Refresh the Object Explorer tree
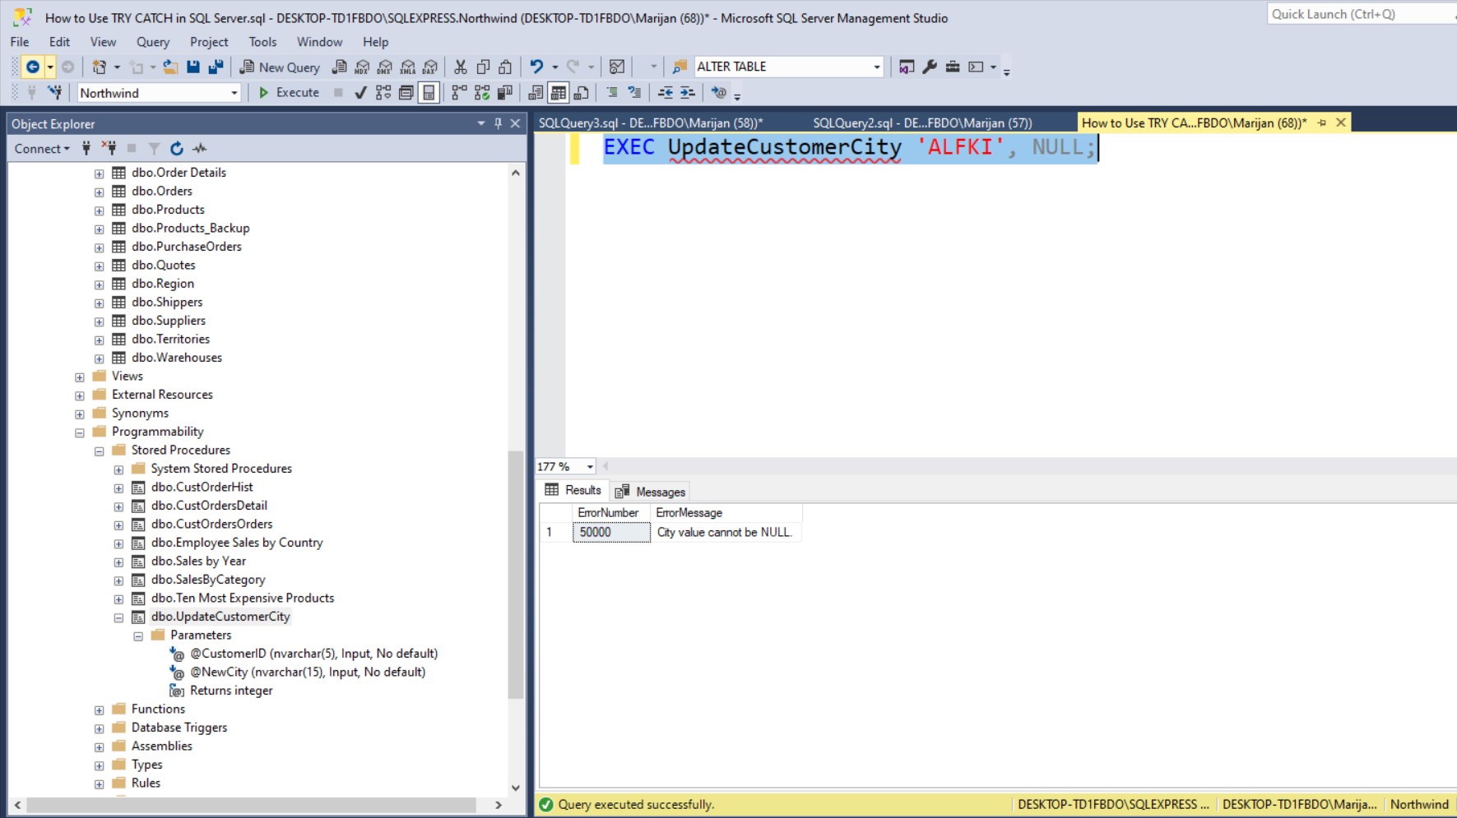Viewport: 1457px width, 818px height. coord(176,149)
